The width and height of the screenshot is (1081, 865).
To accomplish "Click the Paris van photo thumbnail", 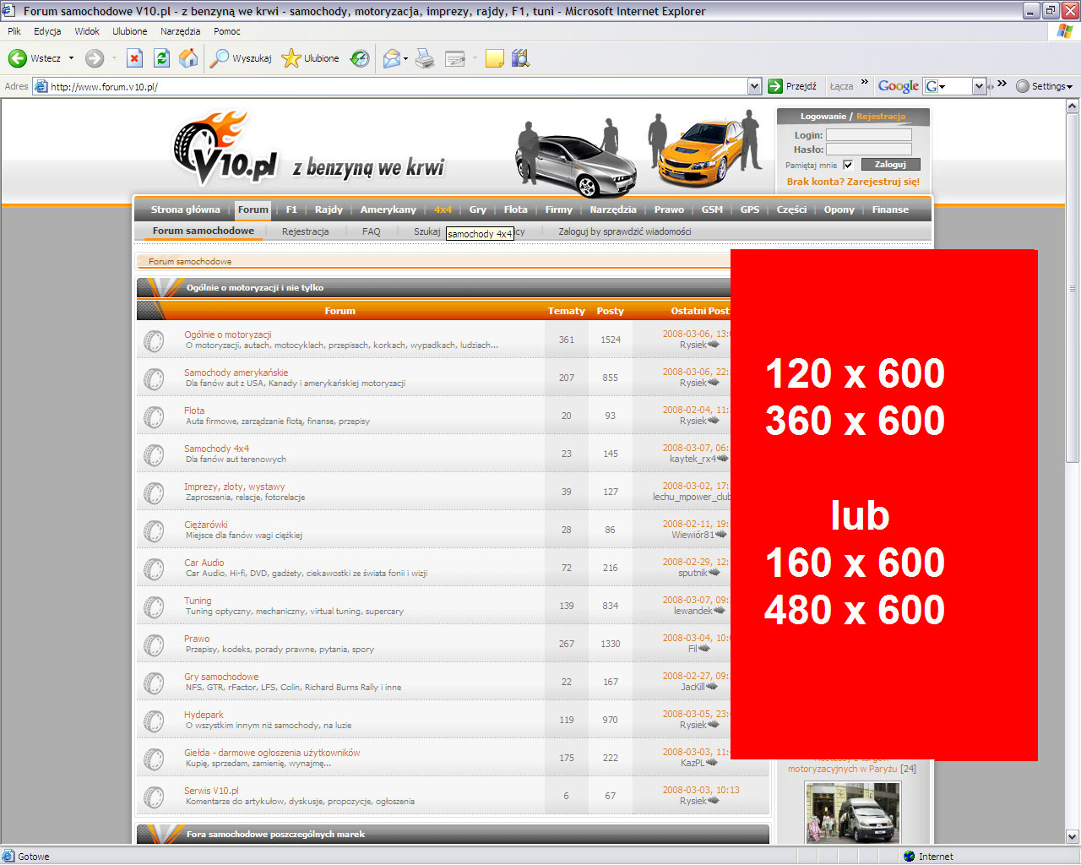I will (x=852, y=811).
